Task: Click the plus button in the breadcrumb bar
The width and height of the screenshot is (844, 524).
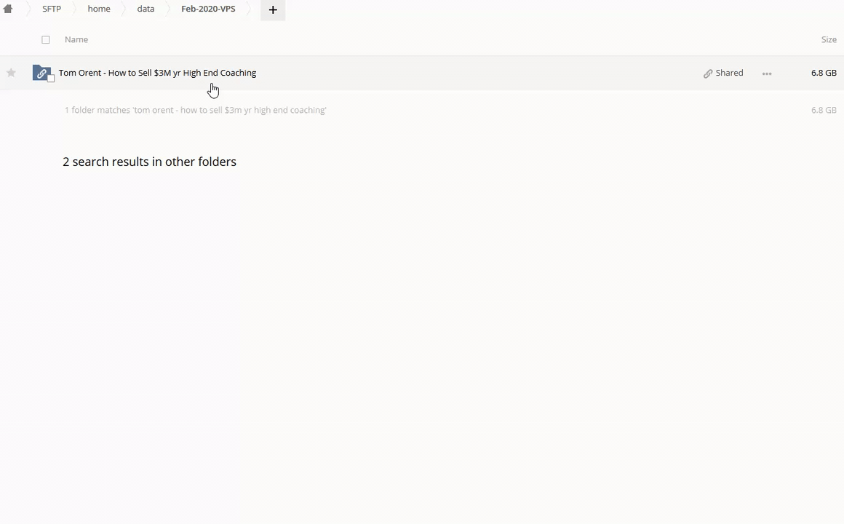Action: click(273, 9)
